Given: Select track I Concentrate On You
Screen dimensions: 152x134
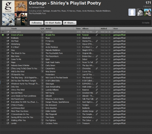Looking at the screenshot, I should click(20, 114).
